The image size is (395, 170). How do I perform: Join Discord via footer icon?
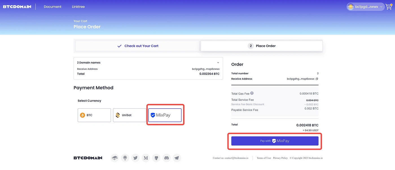pos(166,158)
